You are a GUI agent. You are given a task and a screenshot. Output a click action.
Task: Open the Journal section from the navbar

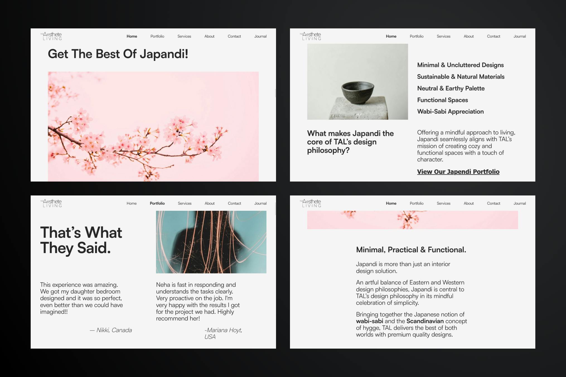(x=260, y=36)
